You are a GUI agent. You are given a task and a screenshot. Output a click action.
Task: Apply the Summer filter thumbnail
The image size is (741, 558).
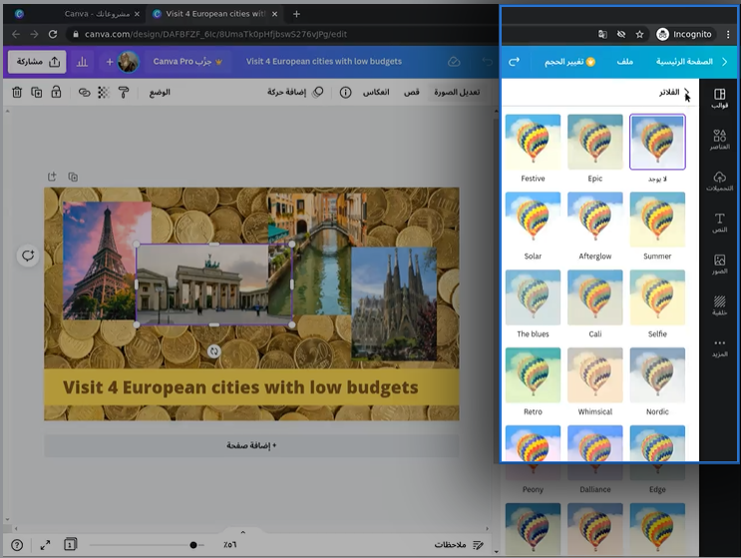click(657, 219)
